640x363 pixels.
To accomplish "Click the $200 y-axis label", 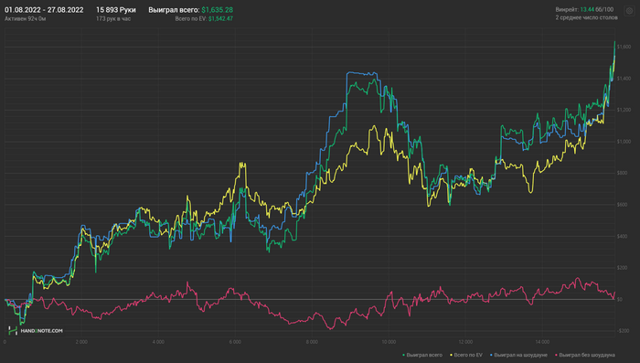I will tap(623, 268).
